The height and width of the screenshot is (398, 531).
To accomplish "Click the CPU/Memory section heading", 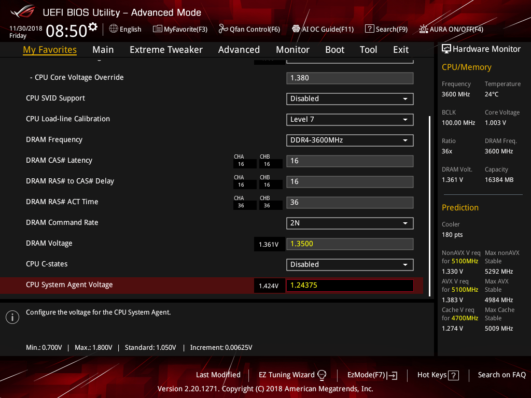I will point(466,67).
